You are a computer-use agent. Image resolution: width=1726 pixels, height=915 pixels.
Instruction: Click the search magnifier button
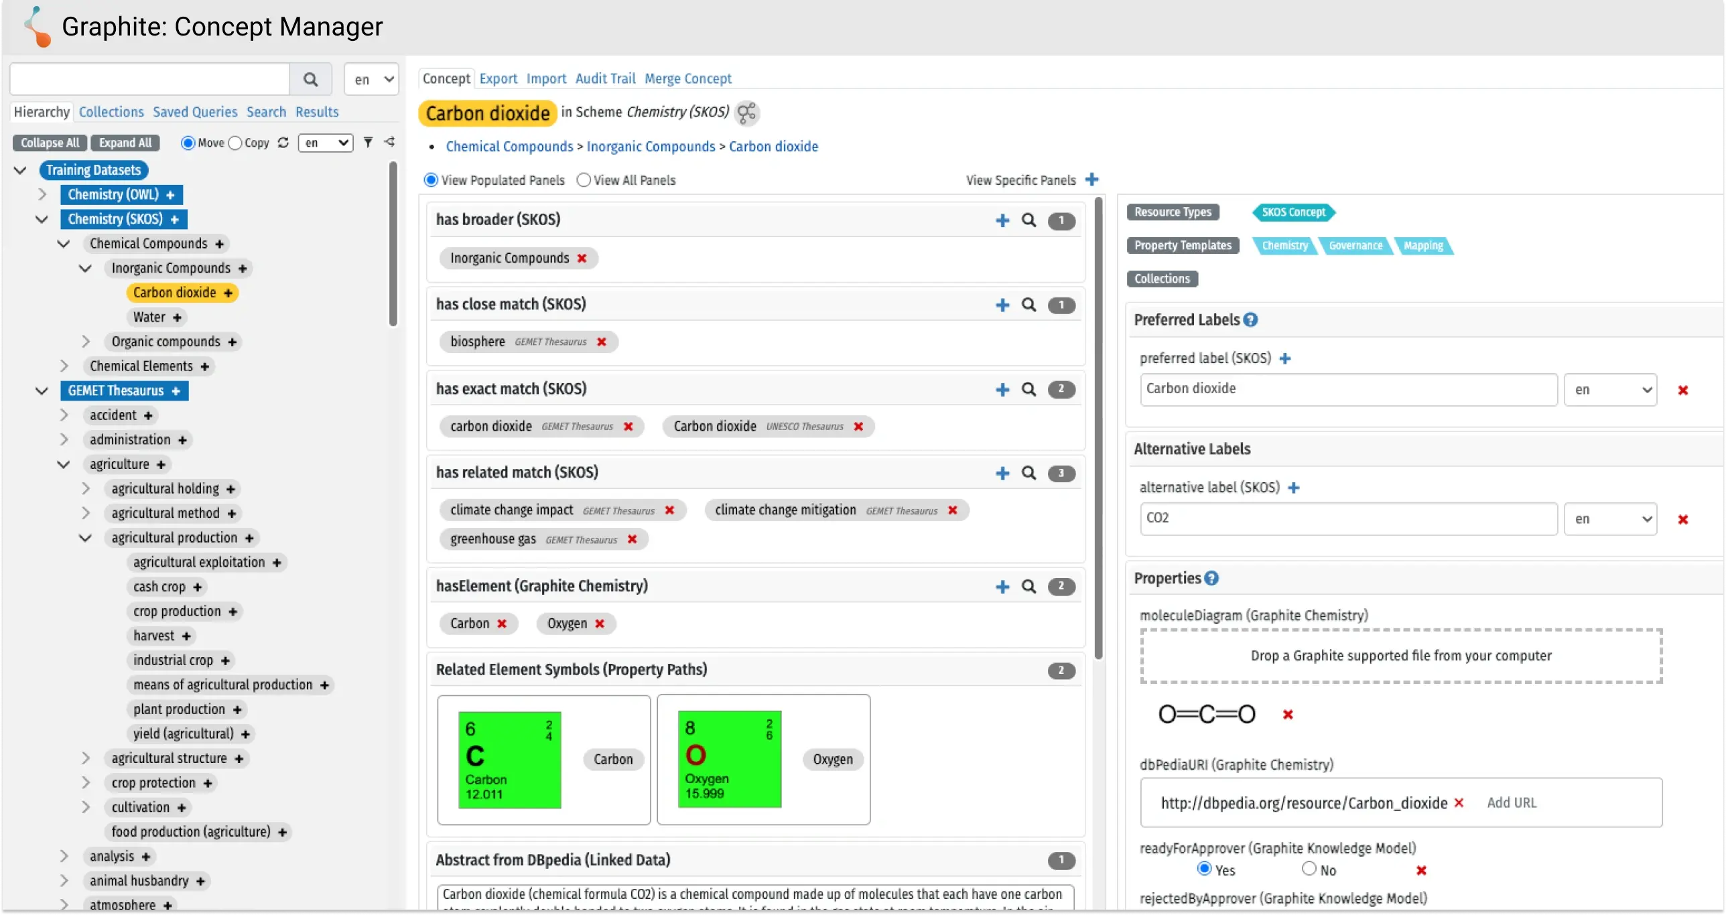310,80
